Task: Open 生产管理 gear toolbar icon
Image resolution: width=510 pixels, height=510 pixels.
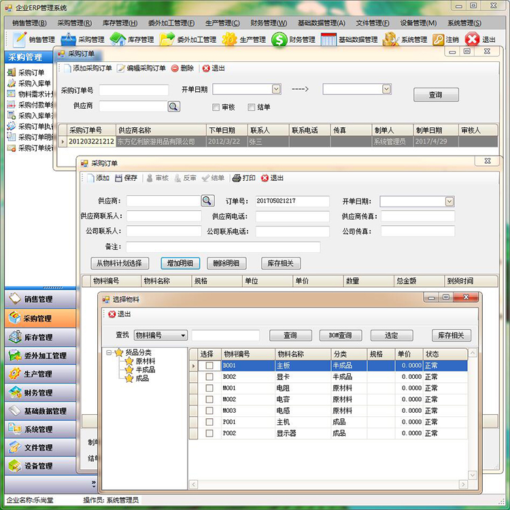Action: [x=229, y=39]
